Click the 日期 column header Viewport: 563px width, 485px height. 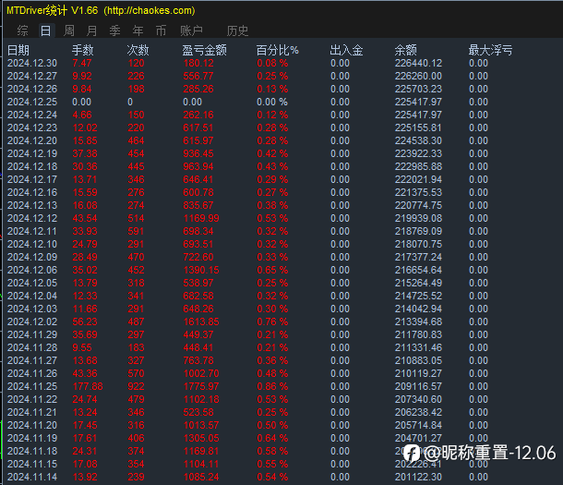pos(18,50)
